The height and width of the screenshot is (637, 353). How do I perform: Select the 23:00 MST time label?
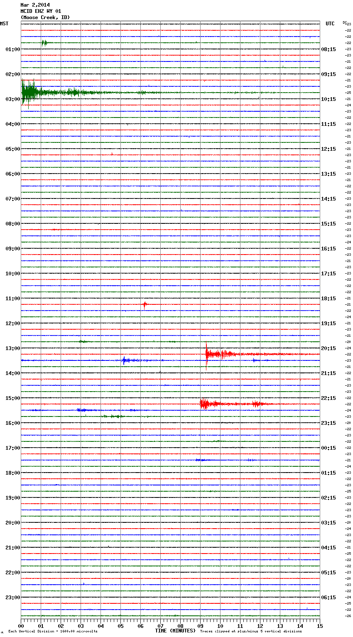click(x=12, y=598)
